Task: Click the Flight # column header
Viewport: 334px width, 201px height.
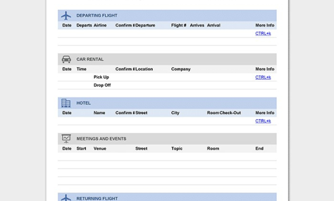Action: 179,25
